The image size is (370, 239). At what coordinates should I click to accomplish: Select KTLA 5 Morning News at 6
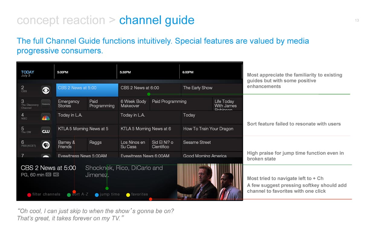coord(150,131)
